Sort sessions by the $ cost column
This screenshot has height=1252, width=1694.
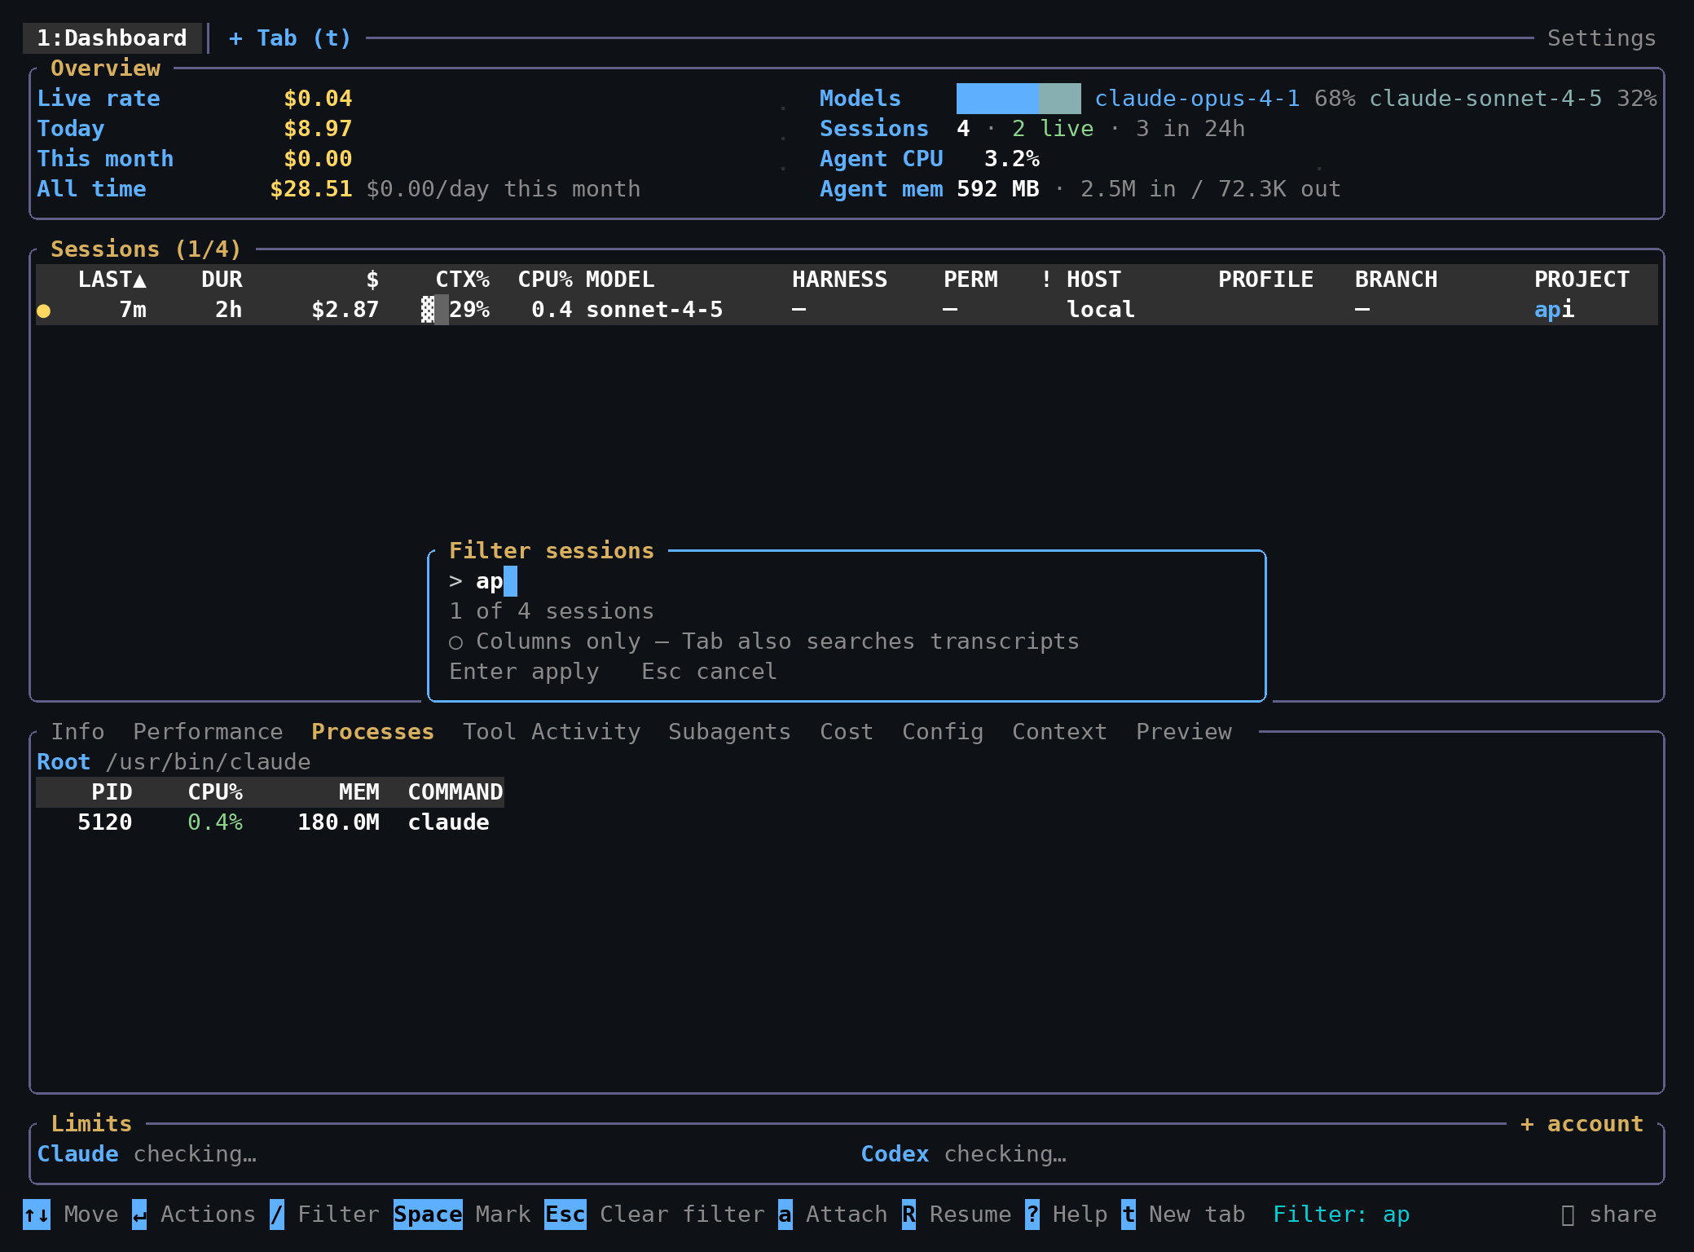(x=372, y=280)
